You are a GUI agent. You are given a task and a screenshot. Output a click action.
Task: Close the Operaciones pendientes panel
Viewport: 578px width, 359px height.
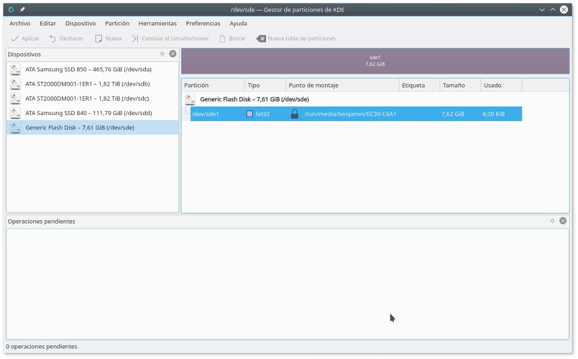click(x=563, y=221)
